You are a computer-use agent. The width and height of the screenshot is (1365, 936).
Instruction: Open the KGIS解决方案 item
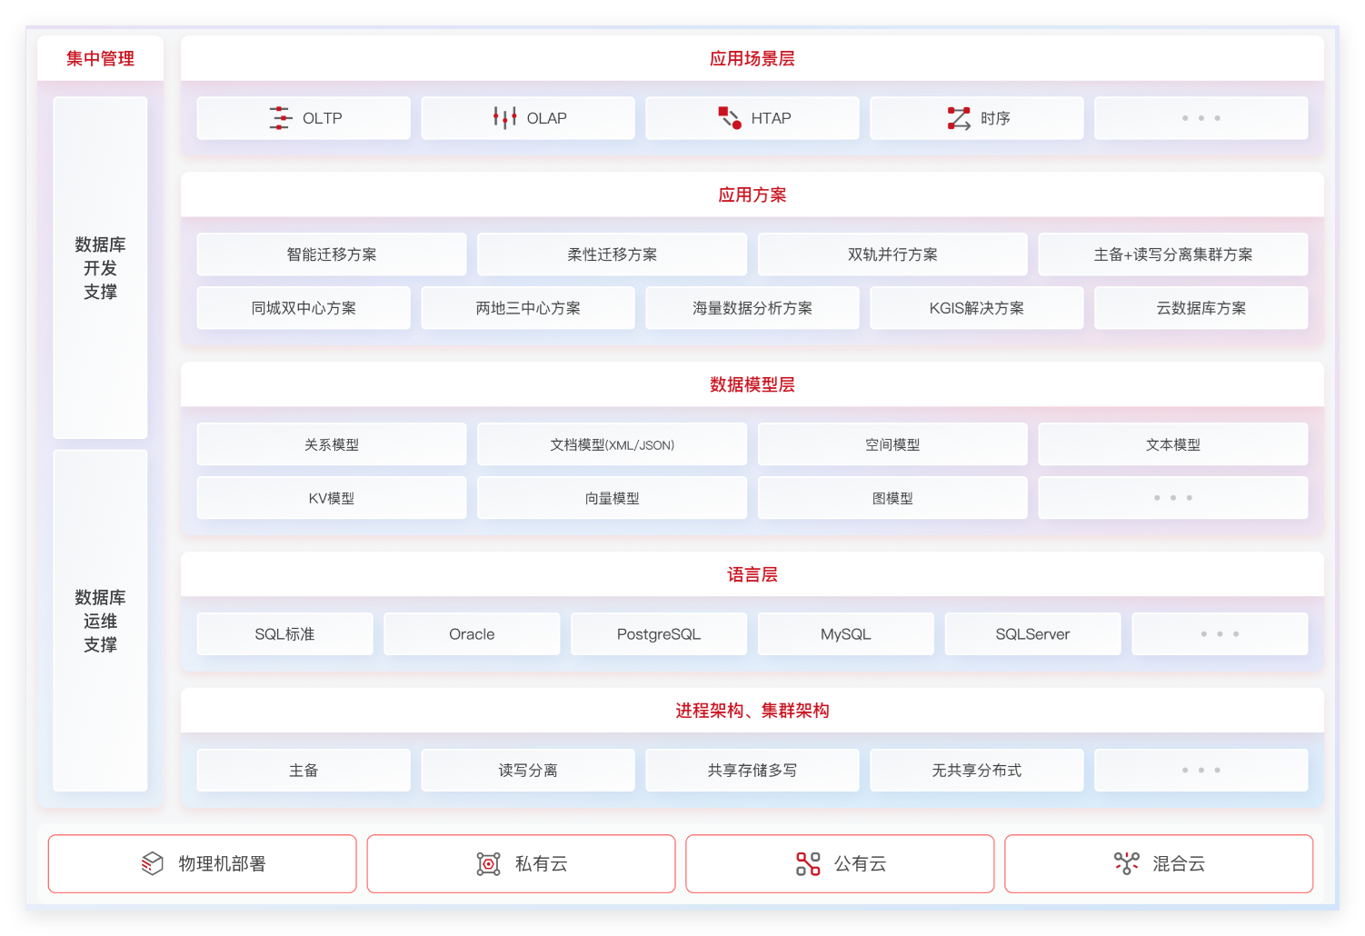coord(976,307)
